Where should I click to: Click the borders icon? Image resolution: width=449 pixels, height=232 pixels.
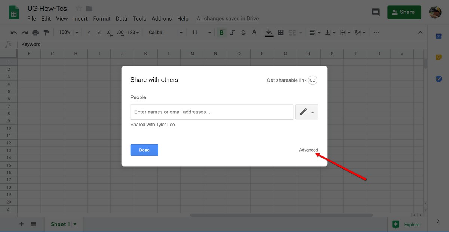280,32
